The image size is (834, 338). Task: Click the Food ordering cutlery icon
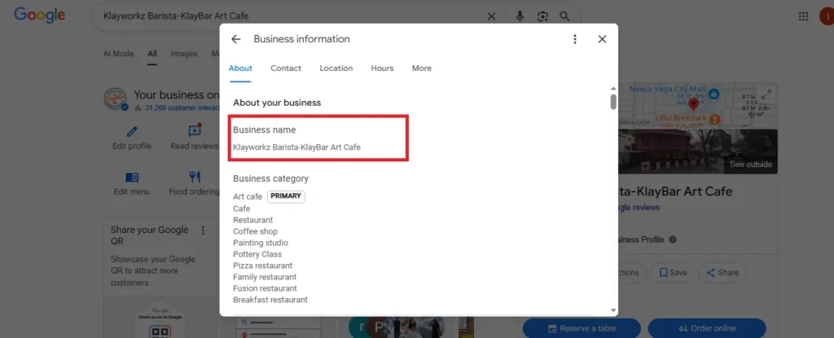coord(195,178)
